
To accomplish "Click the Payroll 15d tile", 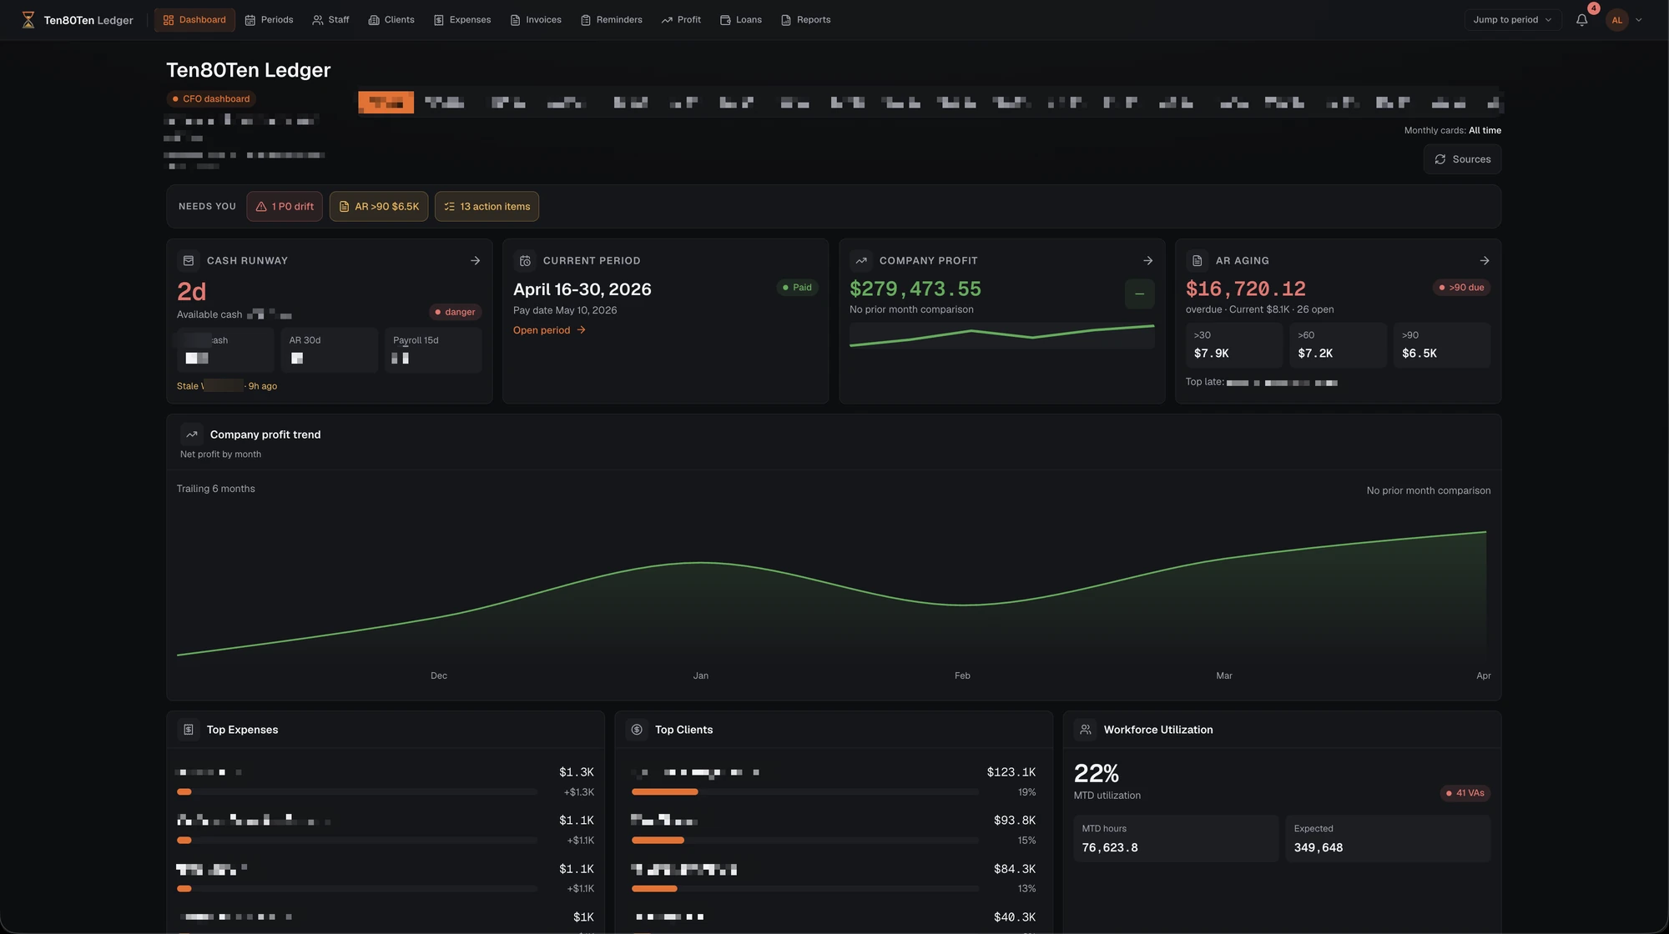I will pyautogui.click(x=433, y=350).
